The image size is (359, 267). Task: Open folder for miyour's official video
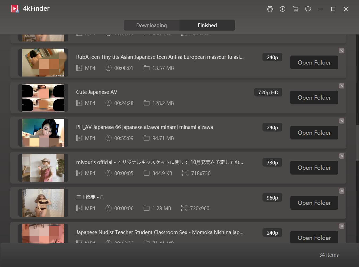point(314,168)
